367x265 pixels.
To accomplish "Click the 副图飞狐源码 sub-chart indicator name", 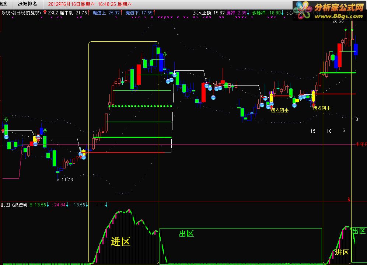I will (x=14, y=205).
